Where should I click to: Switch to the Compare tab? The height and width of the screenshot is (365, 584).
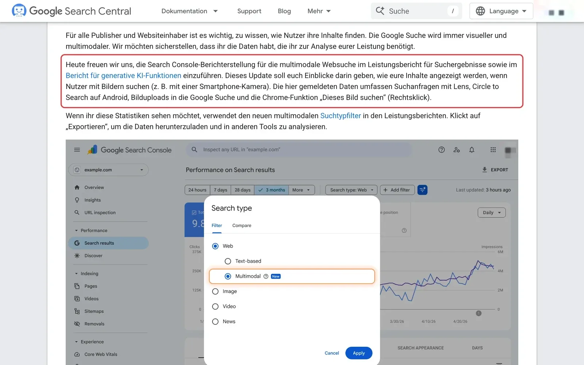coord(242,226)
